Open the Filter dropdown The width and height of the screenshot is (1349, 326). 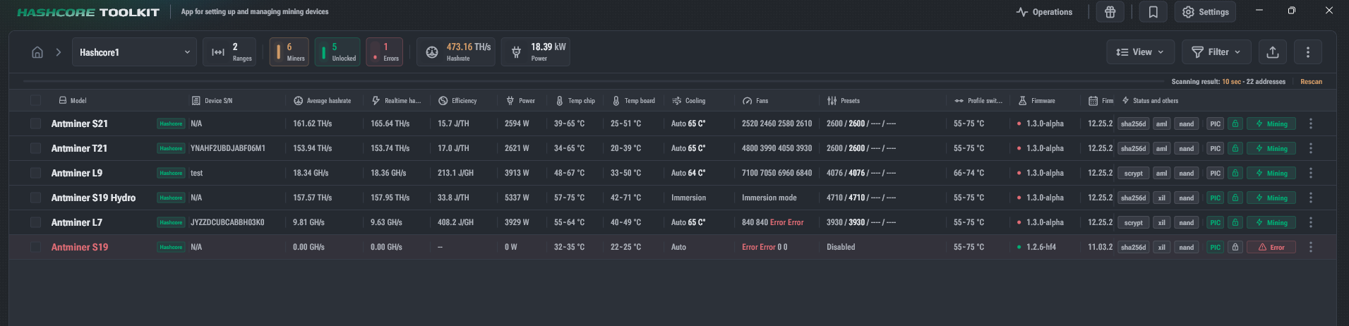click(x=1216, y=52)
